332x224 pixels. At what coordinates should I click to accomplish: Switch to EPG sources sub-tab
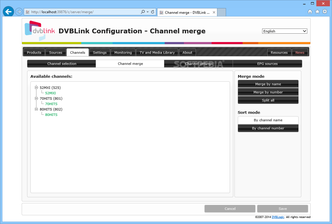coord(267,64)
